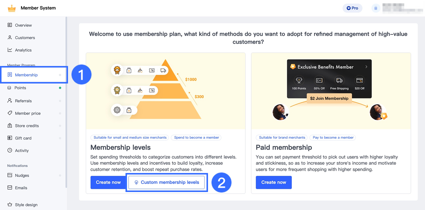Screen dimensions: 425x210
Task: Open the Membership menu item
Action: pyautogui.click(x=26, y=75)
